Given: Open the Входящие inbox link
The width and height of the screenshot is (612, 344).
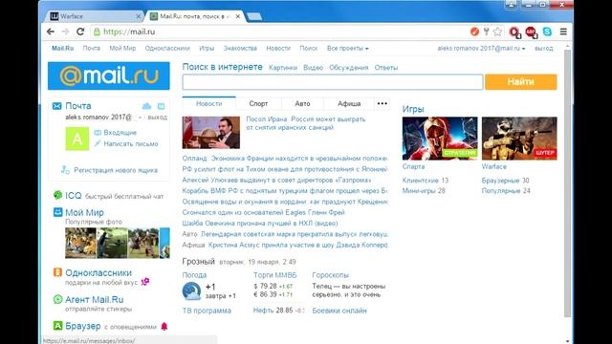Looking at the screenshot, I should [x=120, y=133].
